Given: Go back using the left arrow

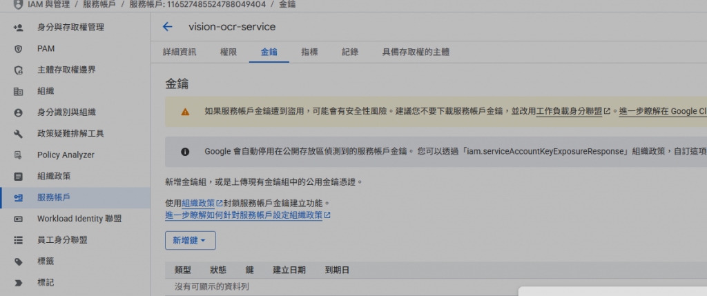Looking at the screenshot, I should (167, 27).
